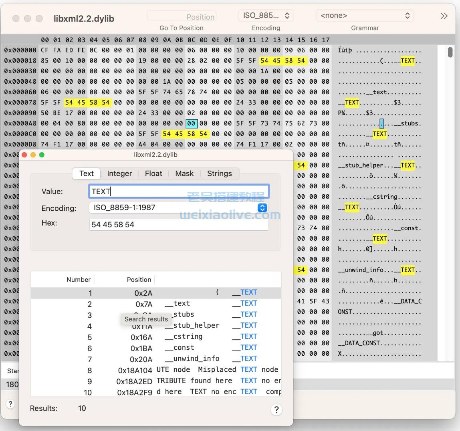
Task: Switch to the Float tab
Action: tap(153, 173)
